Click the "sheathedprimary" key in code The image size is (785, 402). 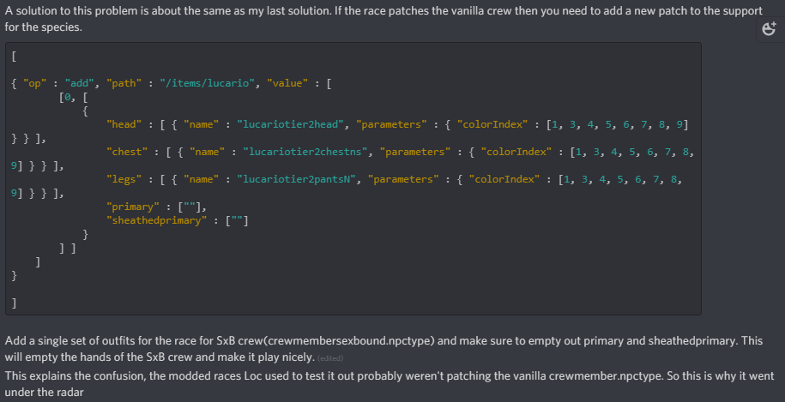tap(157, 220)
